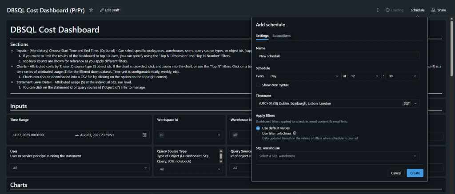
Task: Open the kebab menu in the header
Action: [x=378, y=10]
